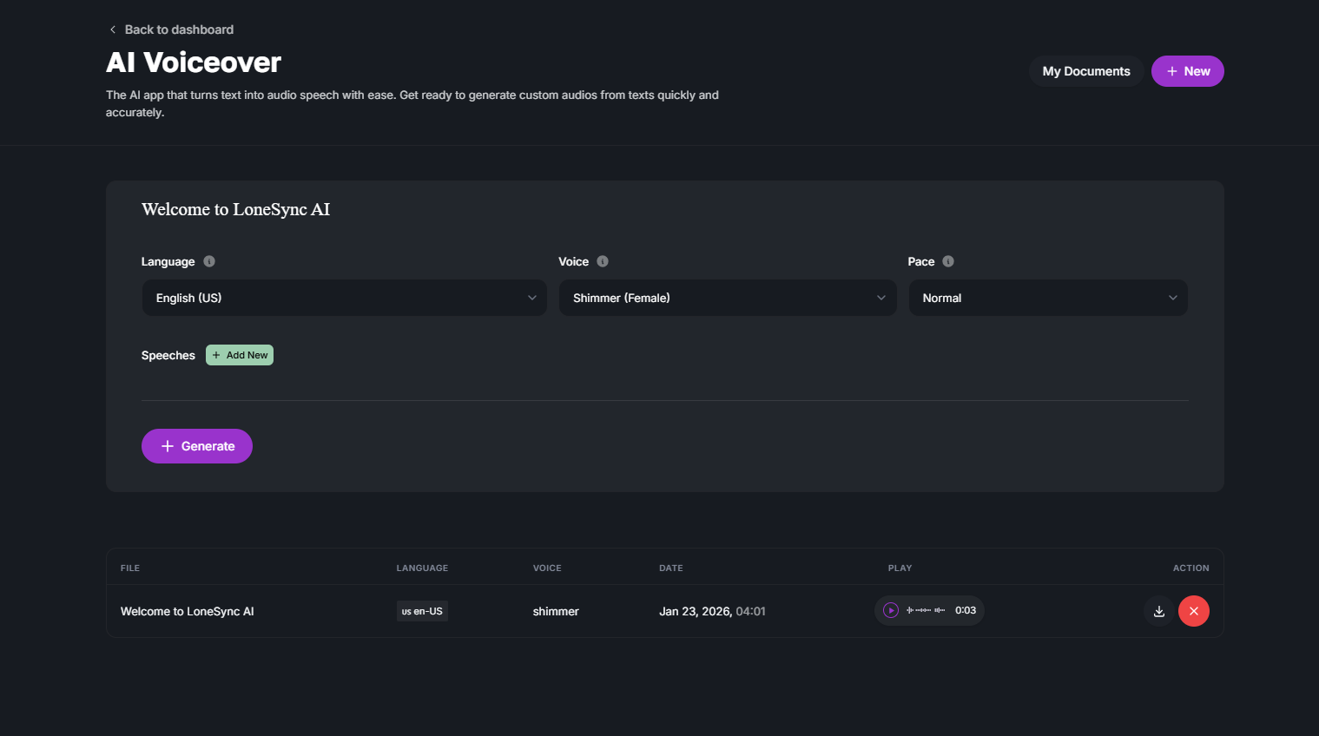The image size is (1319, 736).
Task: Play the Welcome to LoneSync AI audio
Action: pos(891,610)
